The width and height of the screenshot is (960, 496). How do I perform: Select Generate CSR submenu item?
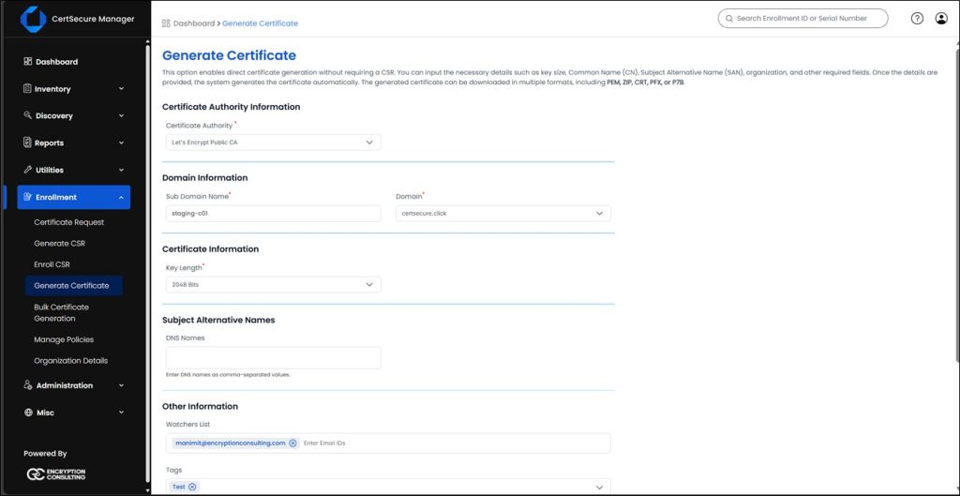[59, 243]
